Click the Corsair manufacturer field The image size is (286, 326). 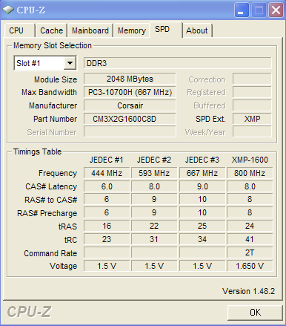(x=130, y=105)
